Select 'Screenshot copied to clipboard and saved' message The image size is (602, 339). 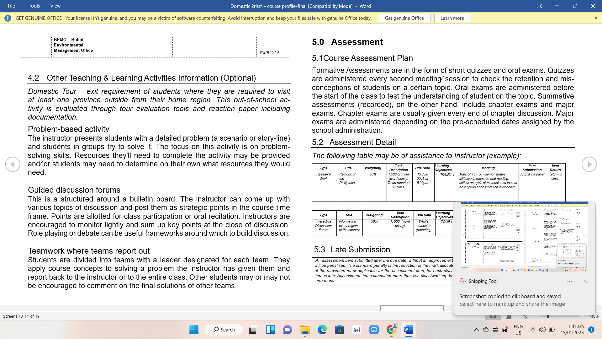[510, 296]
